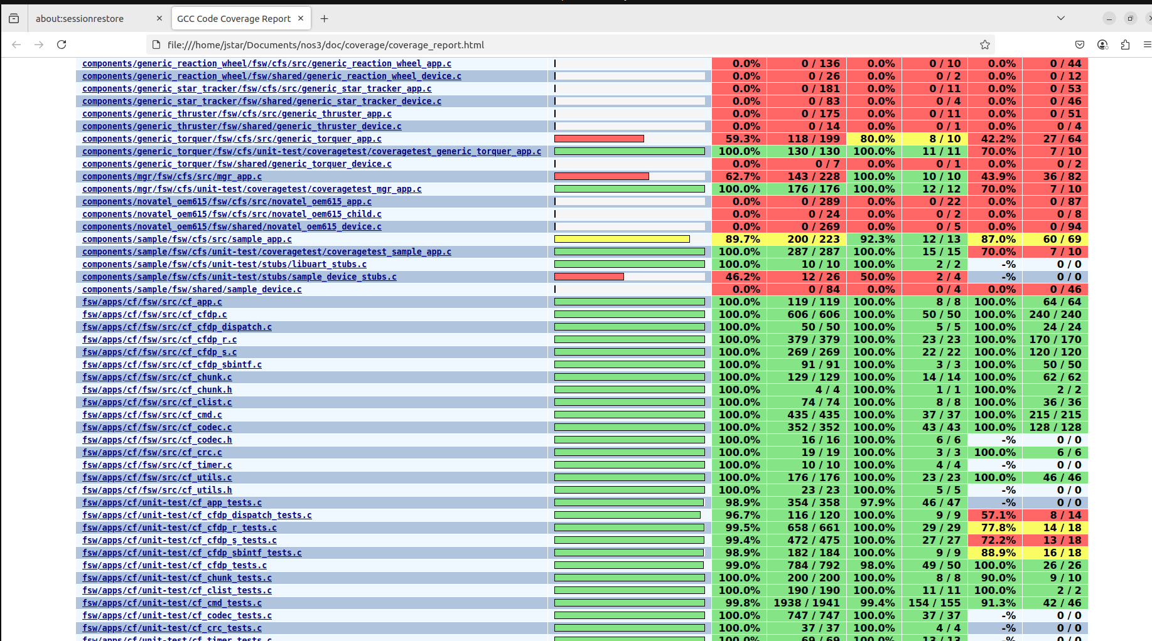
Task: Open the Extensions puzzle icon
Action: tap(1125, 45)
